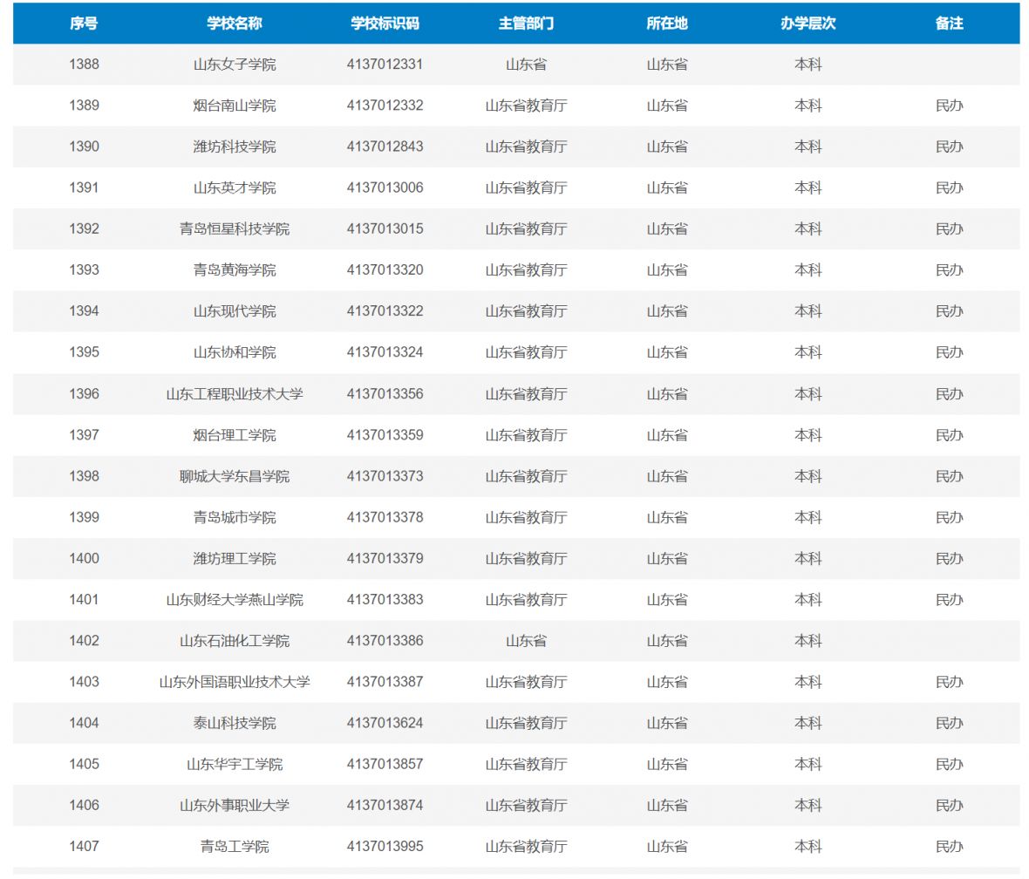
Task: Click school code 4137013320
Action: 385,270
